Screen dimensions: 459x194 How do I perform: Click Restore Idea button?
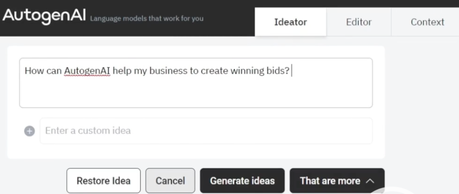click(x=104, y=181)
